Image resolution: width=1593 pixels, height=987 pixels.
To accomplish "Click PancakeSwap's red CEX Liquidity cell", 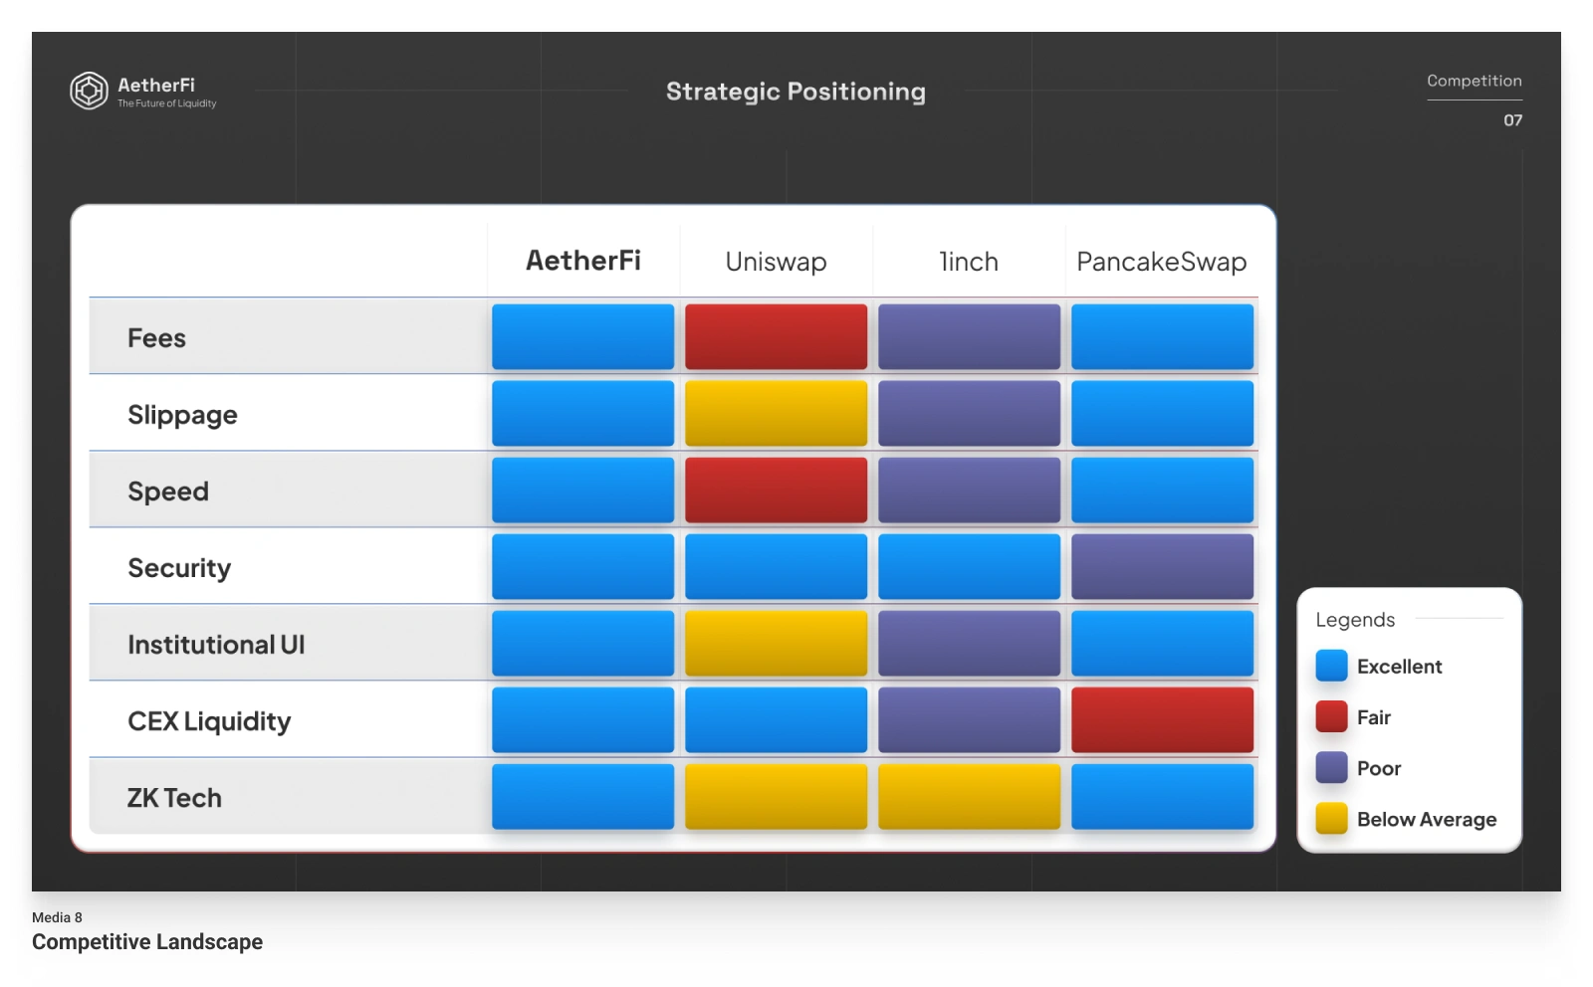I will (x=1162, y=720).
